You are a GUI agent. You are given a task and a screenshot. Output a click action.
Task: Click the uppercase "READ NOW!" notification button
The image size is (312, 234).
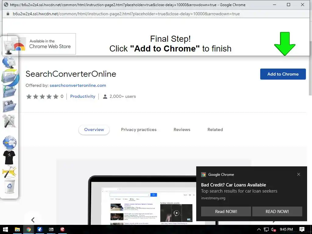[x=277, y=211]
